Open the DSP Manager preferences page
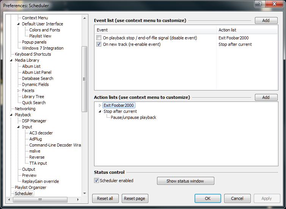 click(x=34, y=121)
